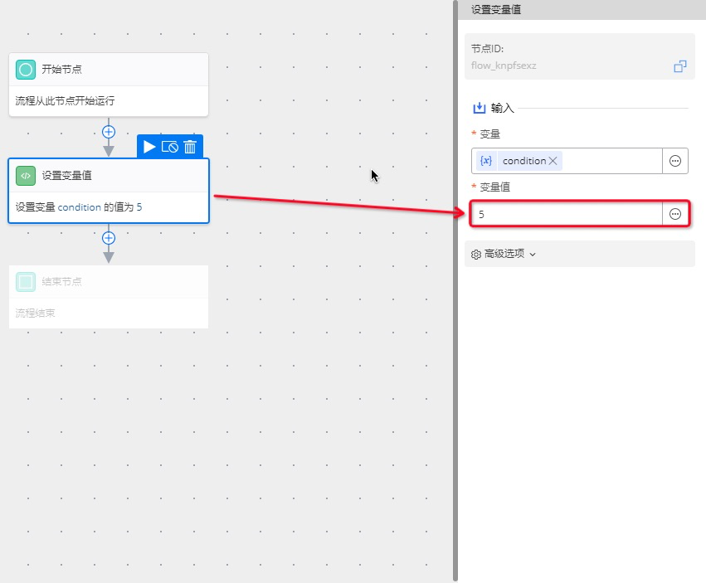The image size is (706, 583).
Task: Click the 节点ID: label in panel
Action: click(x=487, y=49)
